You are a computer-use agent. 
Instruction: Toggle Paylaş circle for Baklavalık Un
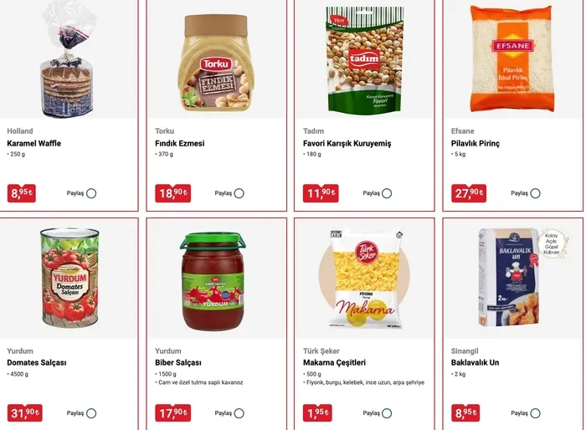[536, 413]
